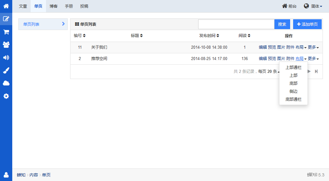
Task: Click the 关于我们 title cell
Action: coord(99,47)
